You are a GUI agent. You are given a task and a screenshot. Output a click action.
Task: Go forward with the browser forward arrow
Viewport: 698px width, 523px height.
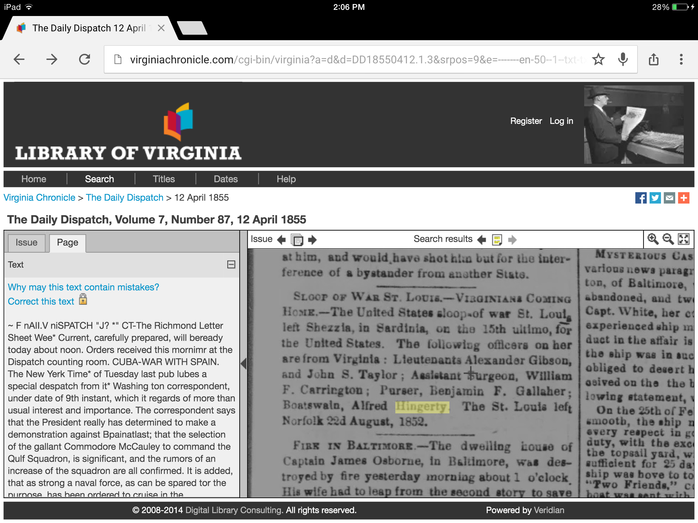pos(52,60)
